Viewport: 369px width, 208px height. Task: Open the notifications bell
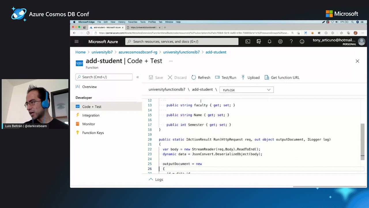point(270,42)
